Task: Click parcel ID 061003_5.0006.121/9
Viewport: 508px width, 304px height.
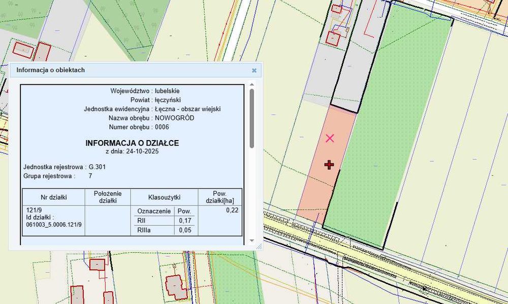Action: 54,224
